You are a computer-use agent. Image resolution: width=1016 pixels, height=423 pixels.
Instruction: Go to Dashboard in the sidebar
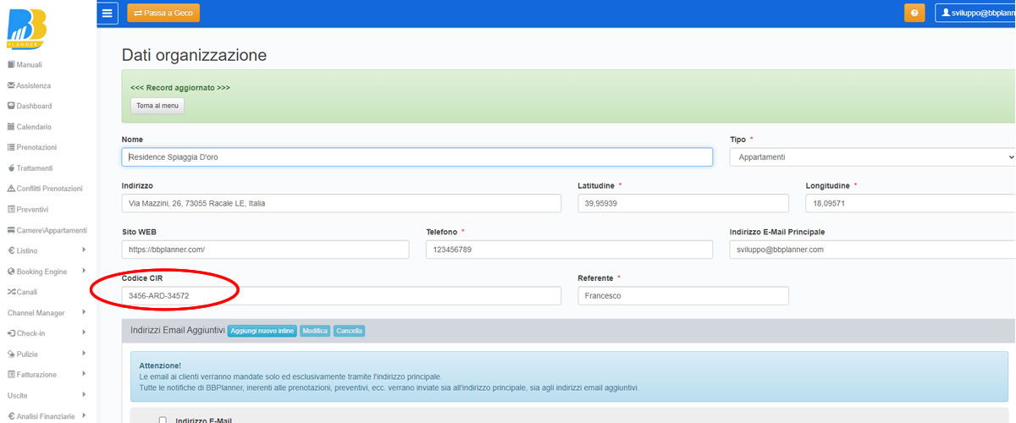point(34,107)
